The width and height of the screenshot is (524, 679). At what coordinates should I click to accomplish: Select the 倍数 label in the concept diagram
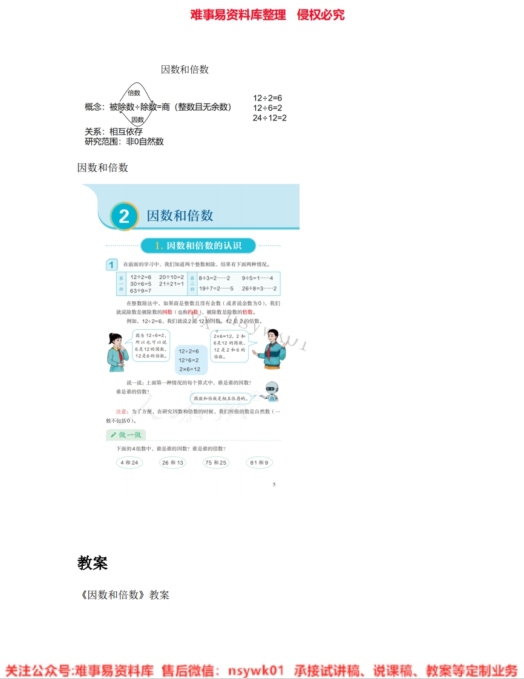point(134,93)
